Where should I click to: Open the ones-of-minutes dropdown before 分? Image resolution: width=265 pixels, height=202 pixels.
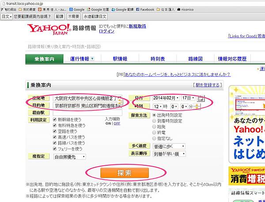tap(184, 107)
